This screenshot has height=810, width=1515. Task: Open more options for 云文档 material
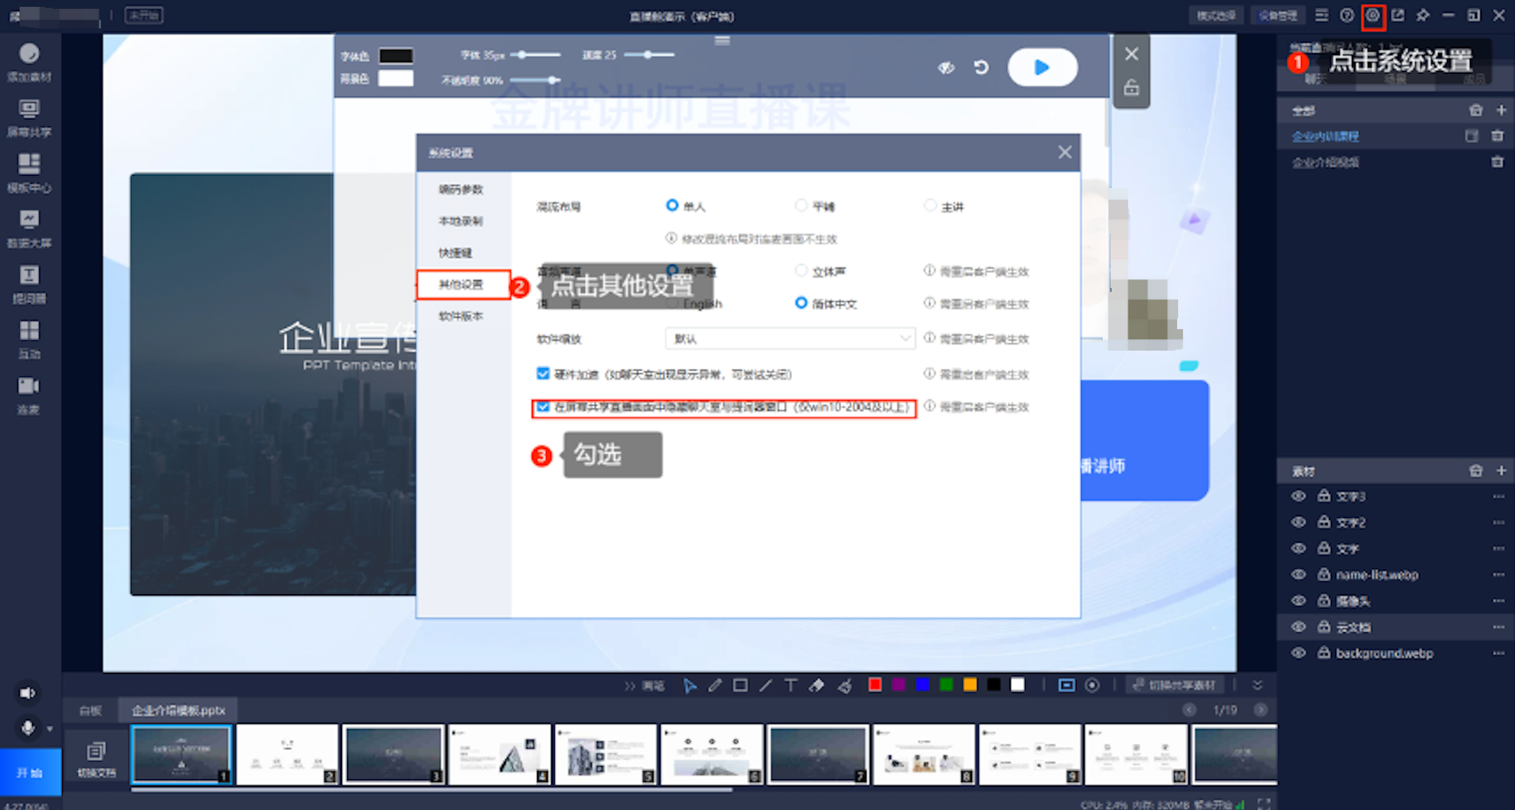[x=1498, y=626]
